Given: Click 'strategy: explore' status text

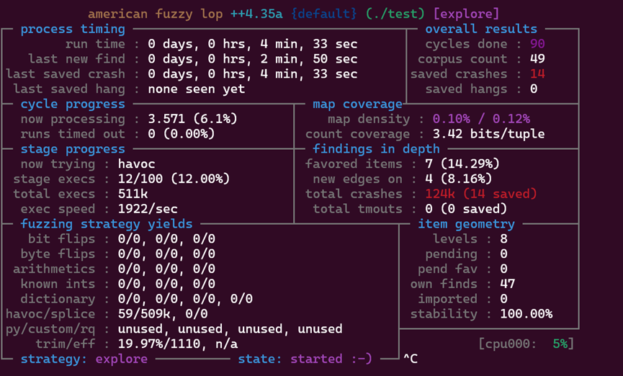Looking at the screenshot, I should point(84,359).
